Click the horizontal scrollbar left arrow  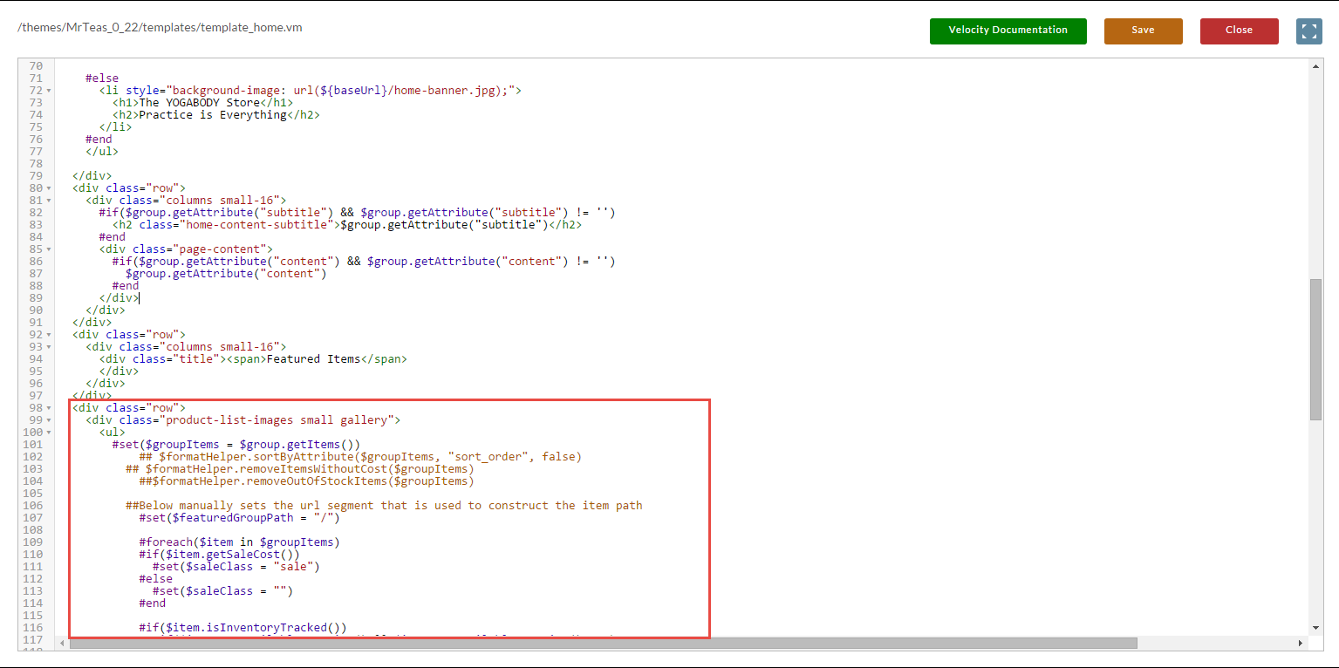[61, 643]
